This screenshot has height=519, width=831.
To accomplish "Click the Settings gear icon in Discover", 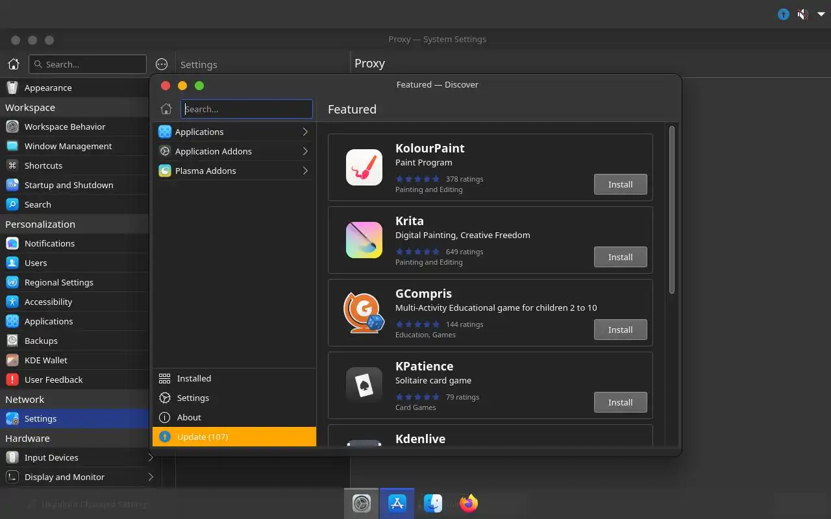I will pyautogui.click(x=165, y=398).
